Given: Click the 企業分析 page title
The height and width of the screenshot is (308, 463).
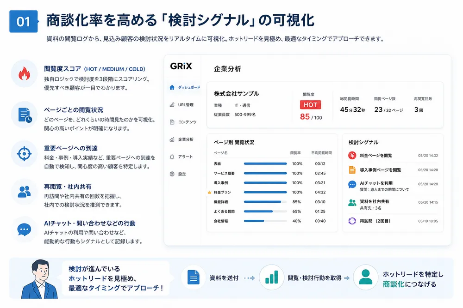Looking at the screenshot, I should (227, 69).
